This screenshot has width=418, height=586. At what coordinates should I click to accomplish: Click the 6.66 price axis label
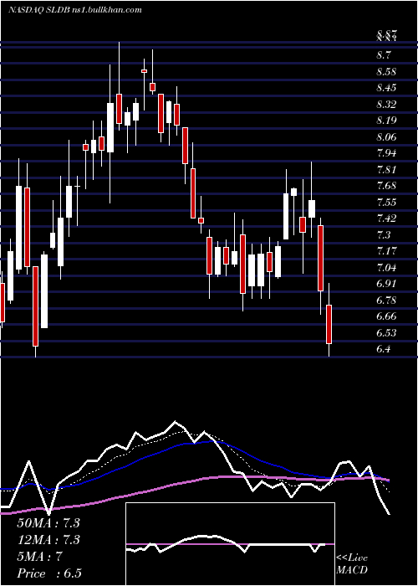[x=386, y=316]
